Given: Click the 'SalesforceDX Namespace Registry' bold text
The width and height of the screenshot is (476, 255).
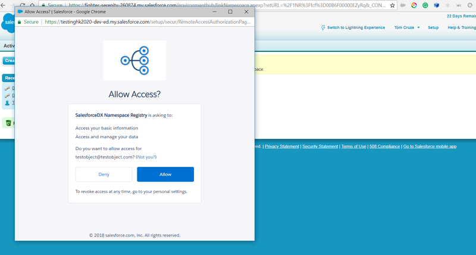Looking at the screenshot, I should pos(111,115).
